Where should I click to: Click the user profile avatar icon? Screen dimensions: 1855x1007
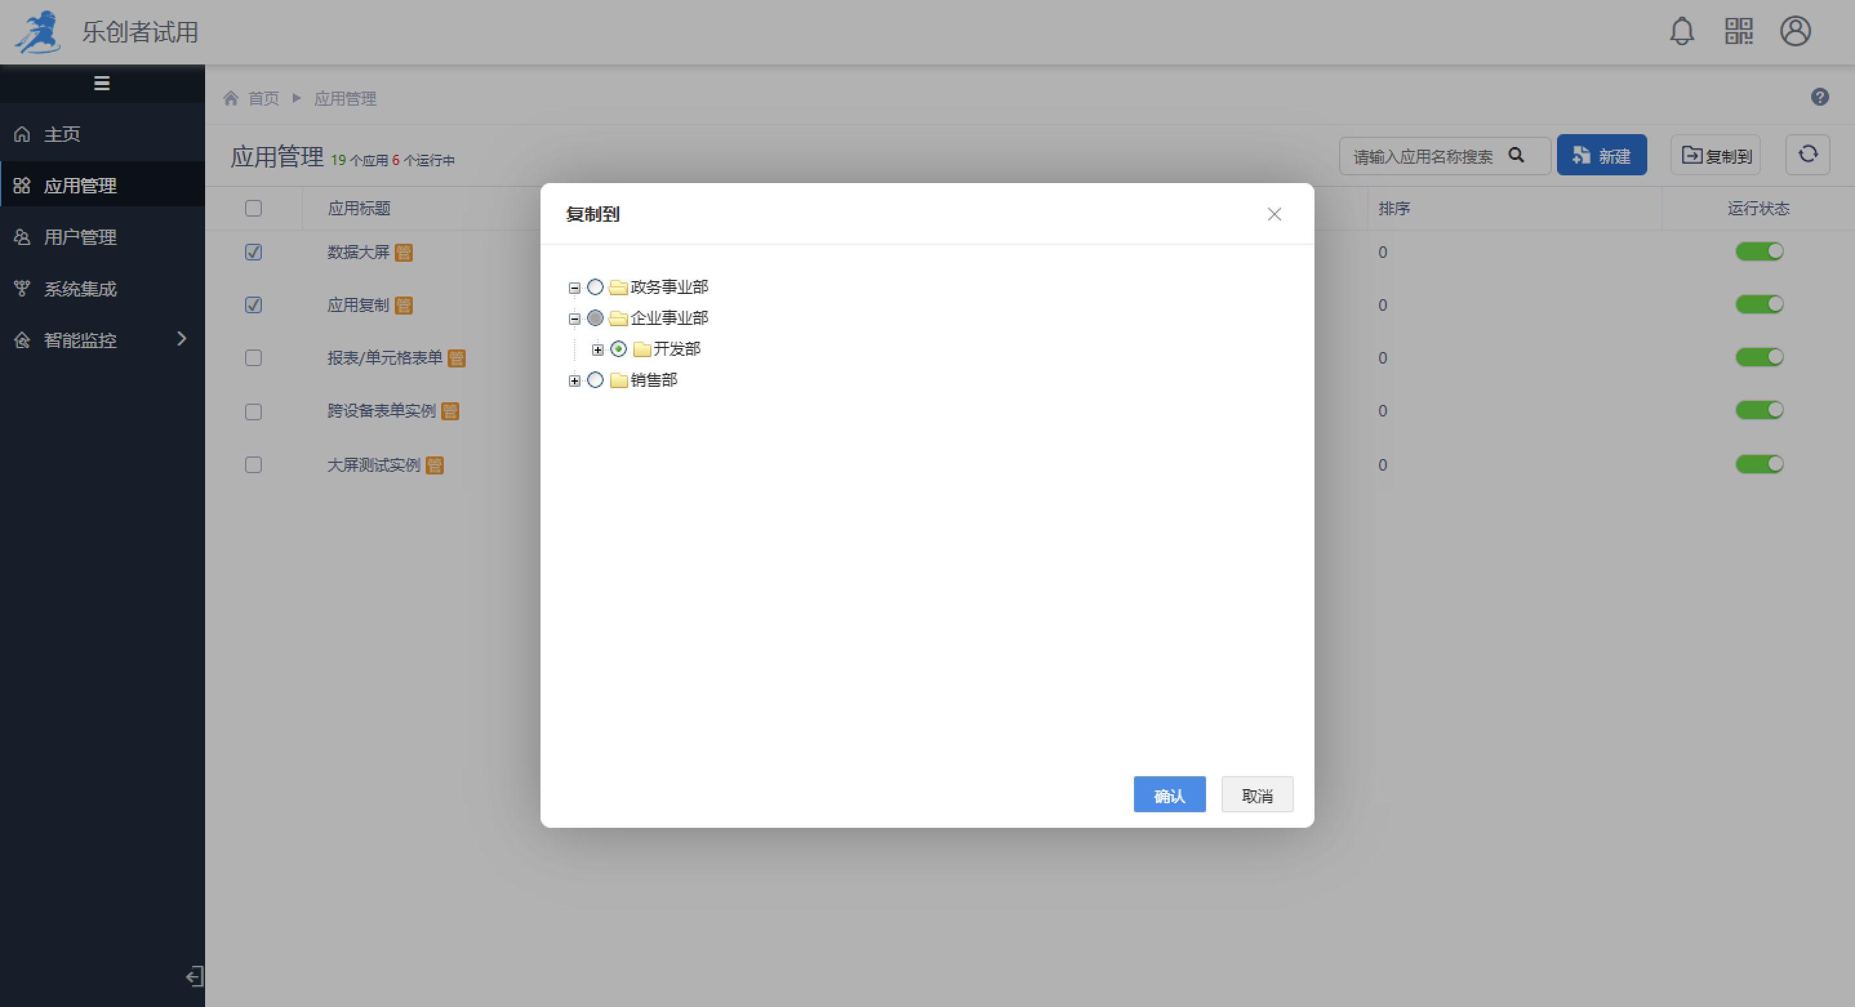point(1795,32)
